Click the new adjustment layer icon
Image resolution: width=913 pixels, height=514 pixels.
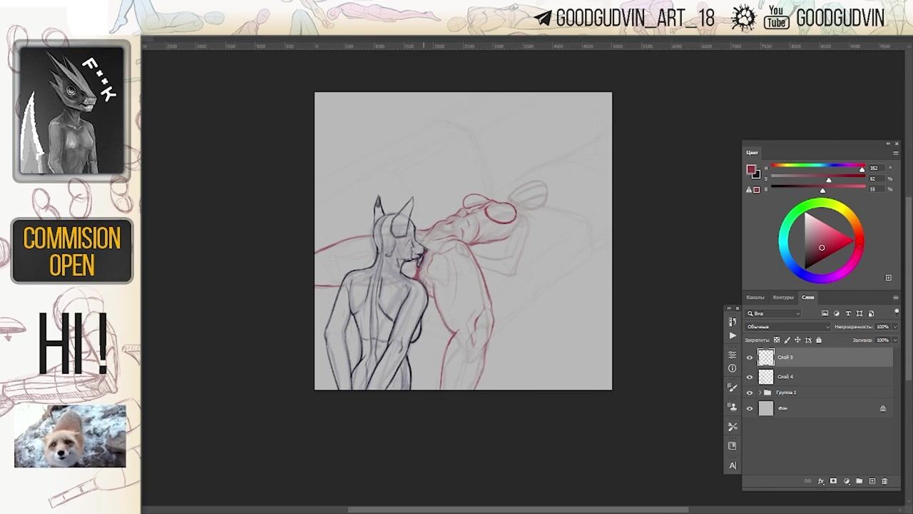[846, 481]
